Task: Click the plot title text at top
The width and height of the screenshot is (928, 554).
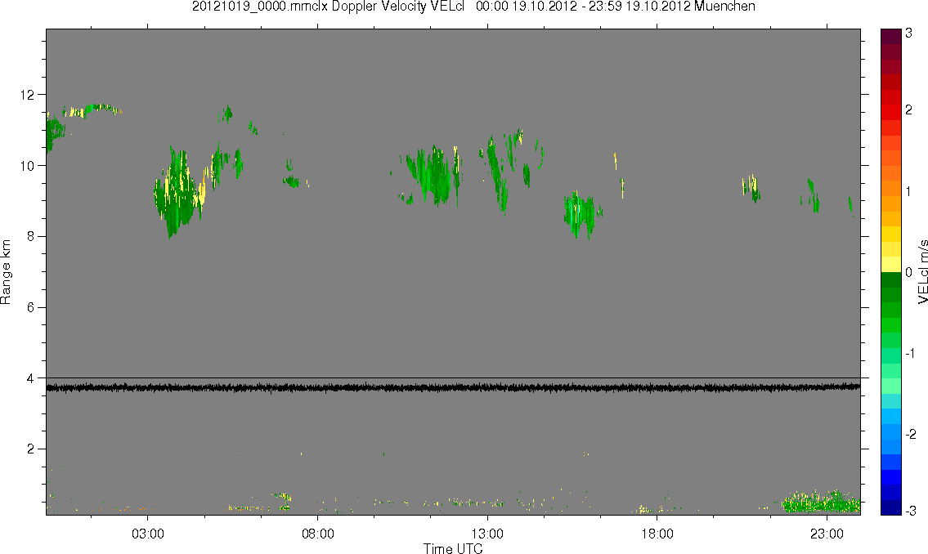Action: [x=473, y=7]
